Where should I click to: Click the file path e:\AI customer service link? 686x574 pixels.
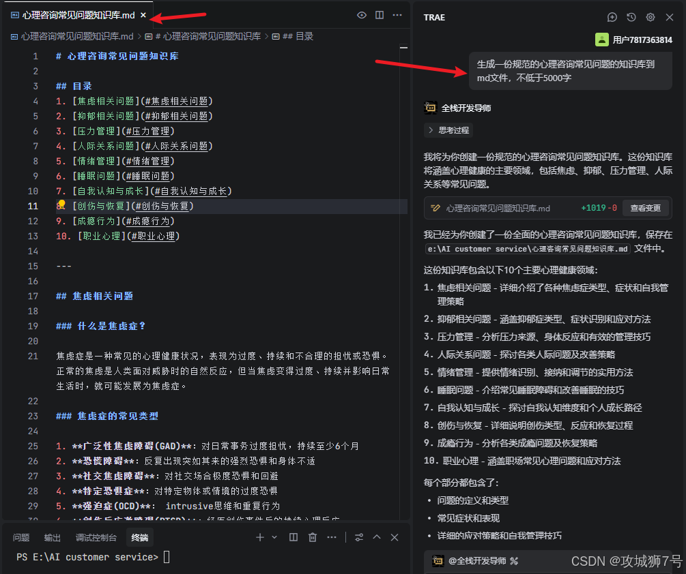pyautogui.click(x=528, y=249)
